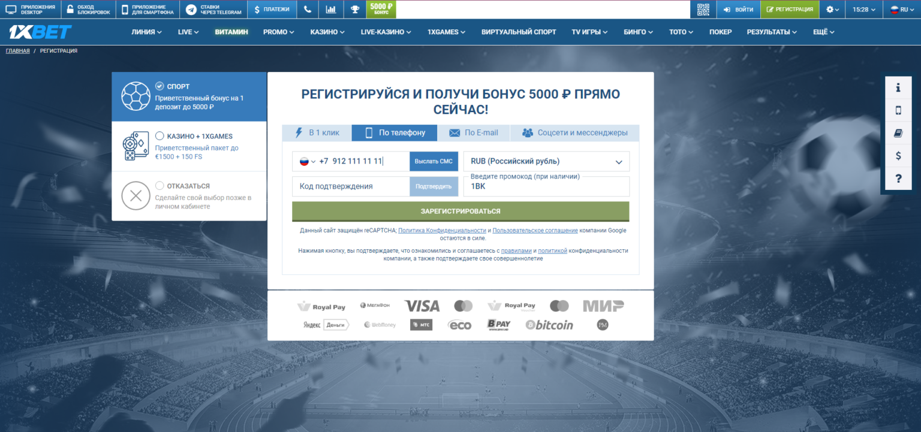921x432 pixels.
Task: Click the trophy icon in top bar
Action: click(x=355, y=10)
